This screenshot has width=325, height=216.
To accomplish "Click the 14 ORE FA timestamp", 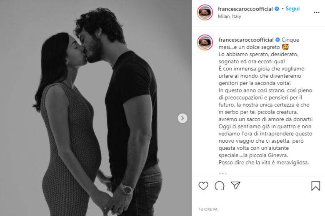I will tap(208, 209).
